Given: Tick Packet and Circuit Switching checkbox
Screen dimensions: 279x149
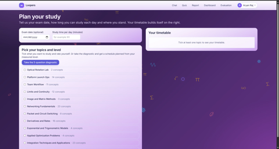Looking at the screenshot, I should point(25,114).
